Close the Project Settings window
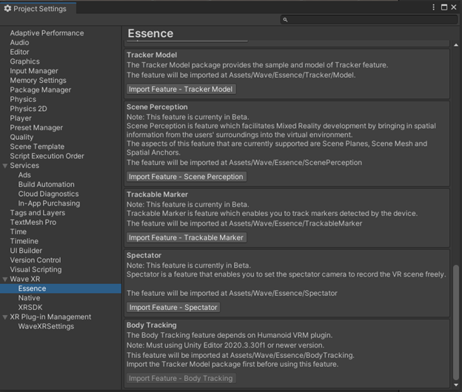 (x=455, y=7)
